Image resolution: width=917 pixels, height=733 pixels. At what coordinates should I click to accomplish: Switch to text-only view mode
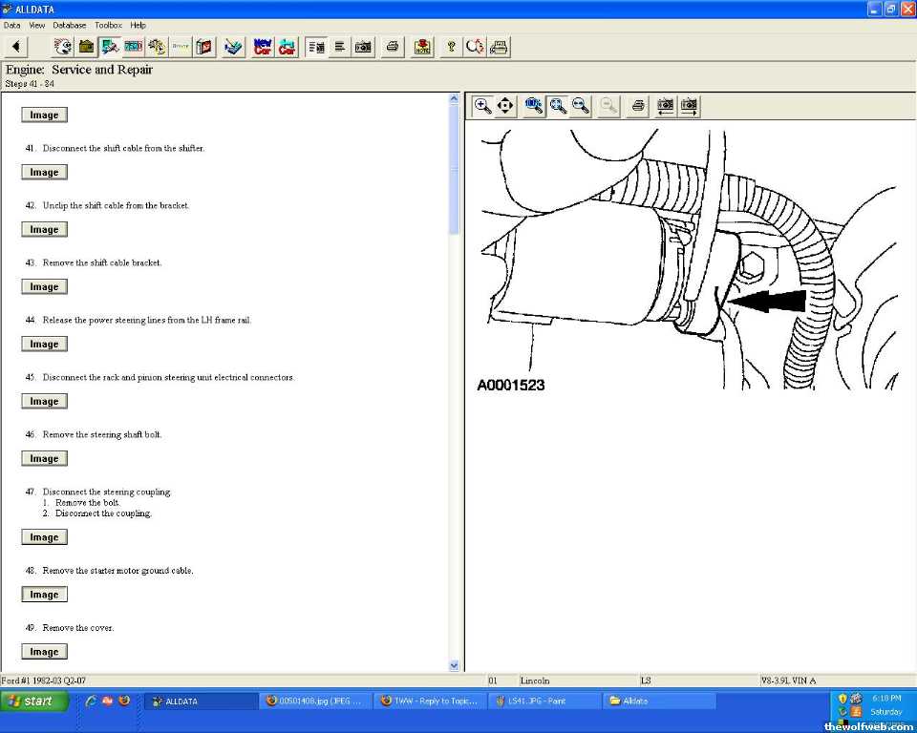(340, 47)
